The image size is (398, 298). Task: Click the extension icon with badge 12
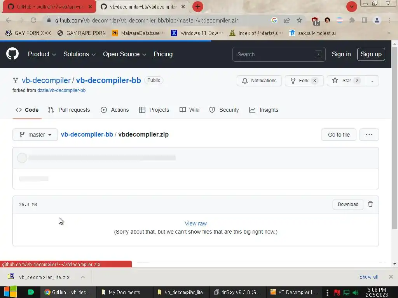(x=316, y=21)
